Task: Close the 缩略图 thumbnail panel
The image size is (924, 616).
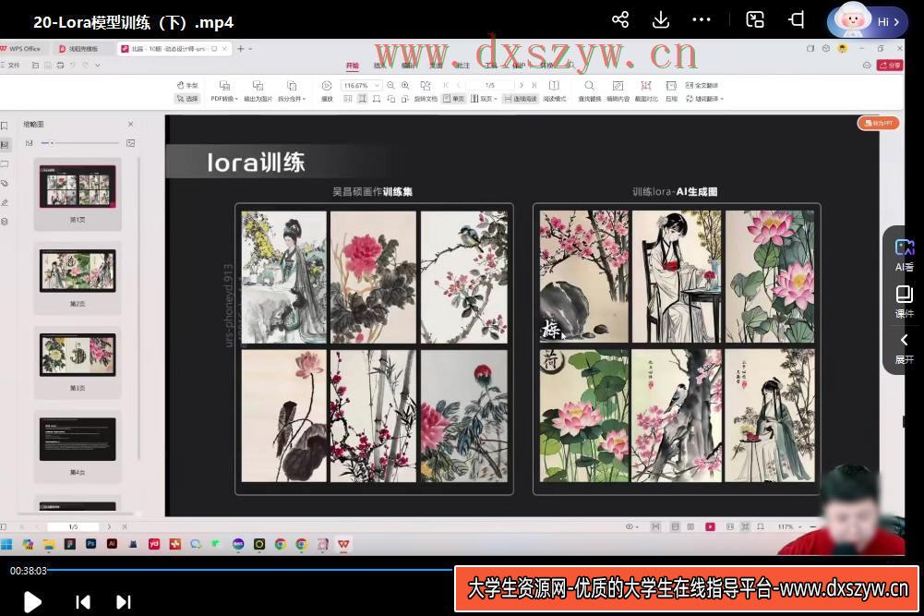Action: coord(131,125)
